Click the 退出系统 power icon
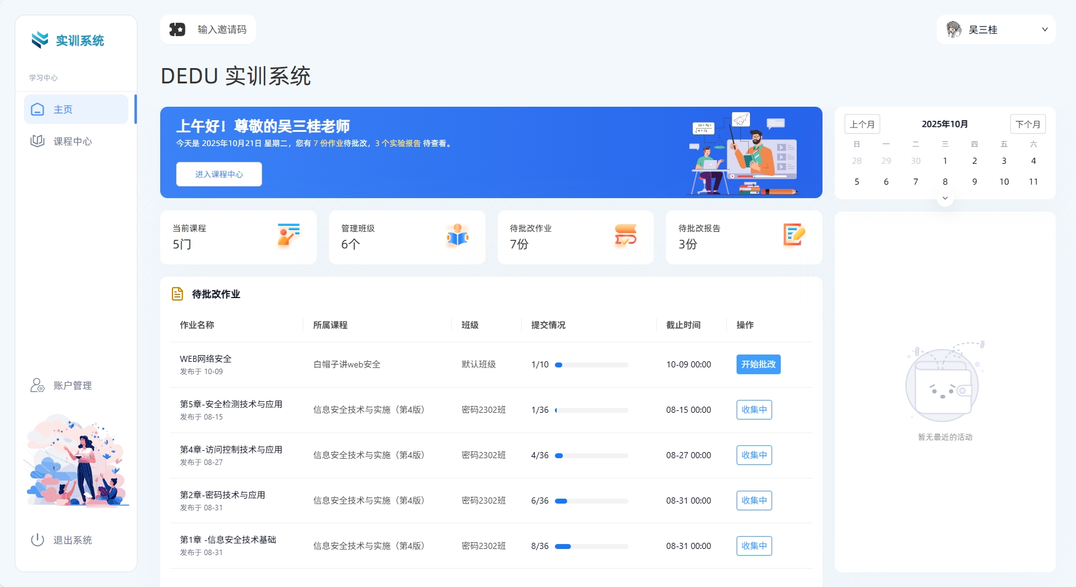The image size is (1076, 587). tap(37, 540)
